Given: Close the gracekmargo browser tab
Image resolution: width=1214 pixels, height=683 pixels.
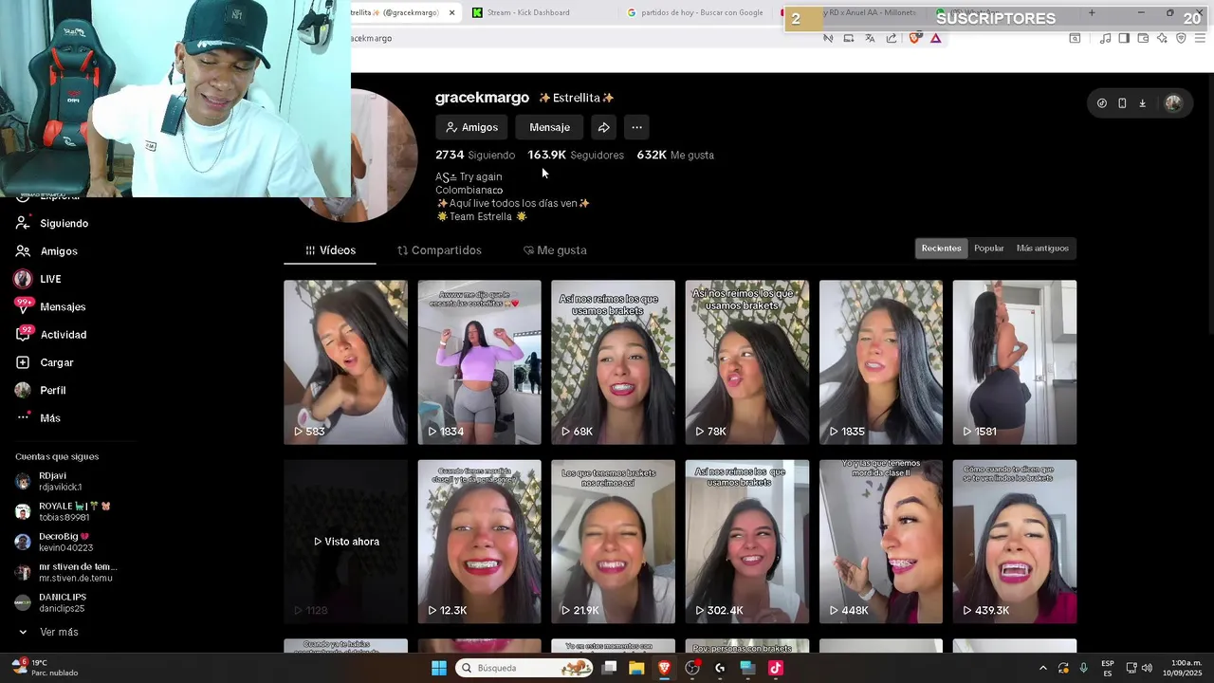Looking at the screenshot, I should 452,12.
